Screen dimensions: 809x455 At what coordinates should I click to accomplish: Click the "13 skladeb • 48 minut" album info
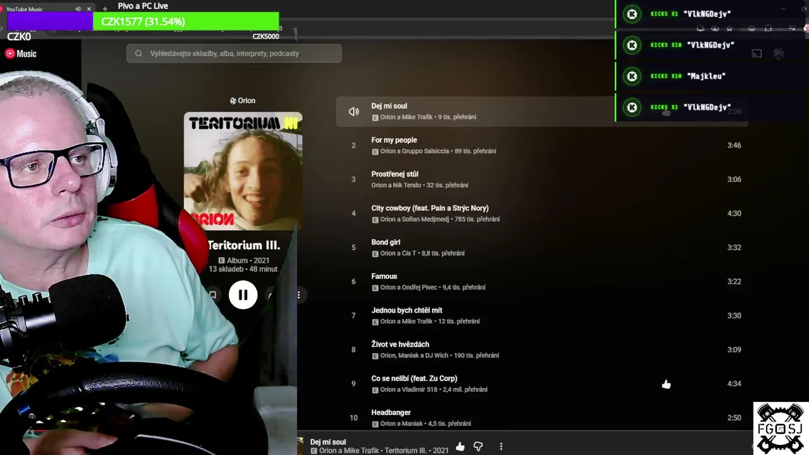pos(243,269)
